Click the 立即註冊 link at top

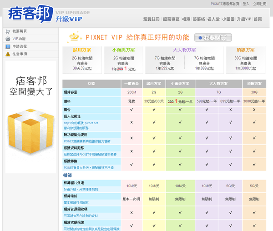tap(259, 4)
